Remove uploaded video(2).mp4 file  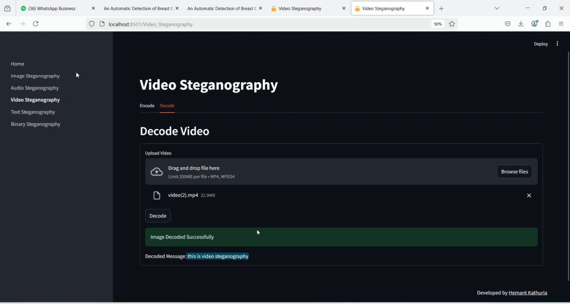[529, 195]
